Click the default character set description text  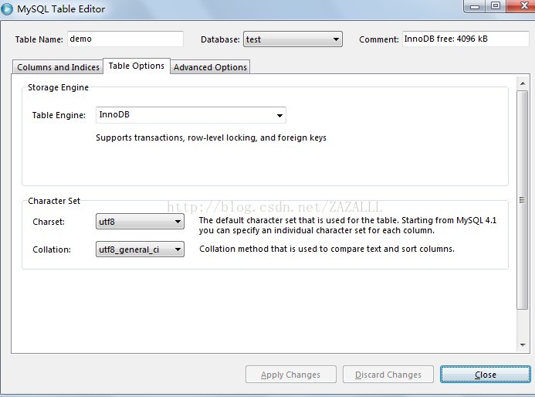[347, 226]
